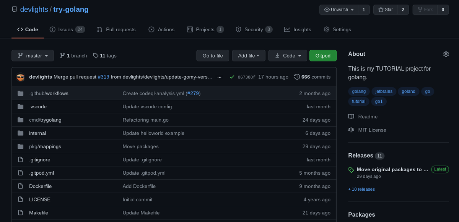
Task: Click the green checkmark commit status icon
Action: (232, 77)
